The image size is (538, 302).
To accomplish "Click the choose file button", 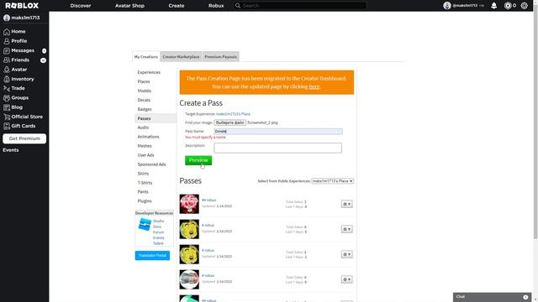I will pos(229,122).
